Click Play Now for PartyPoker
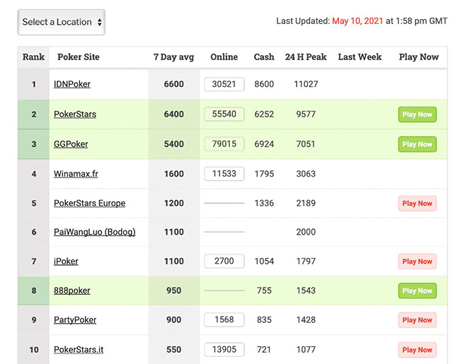463x364 pixels. pos(417,320)
